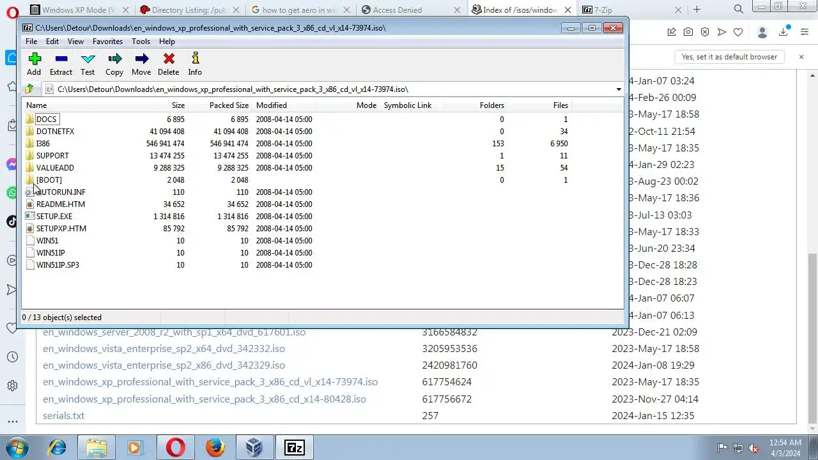Switch to the Directory Listing browser tab
The height and width of the screenshot is (460, 818).
[x=190, y=10]
